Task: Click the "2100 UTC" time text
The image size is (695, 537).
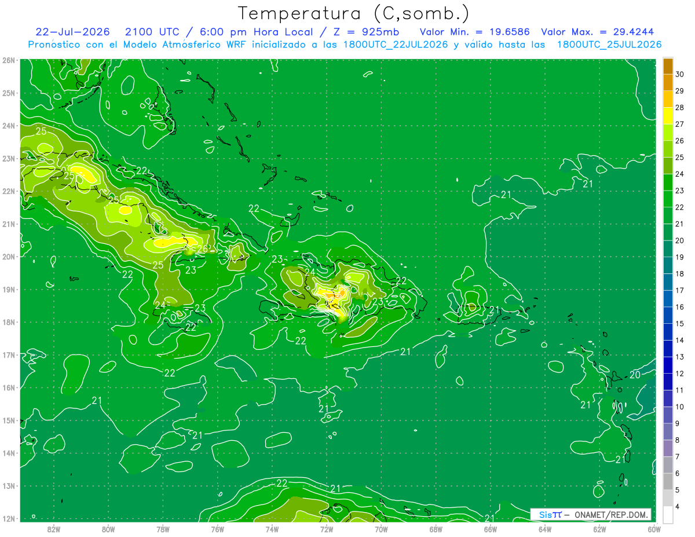Action: (152, 31)
